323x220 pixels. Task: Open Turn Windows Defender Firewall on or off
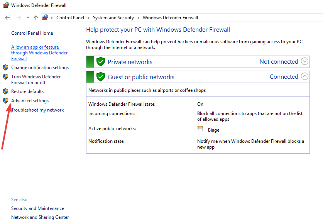pos(36,80)
